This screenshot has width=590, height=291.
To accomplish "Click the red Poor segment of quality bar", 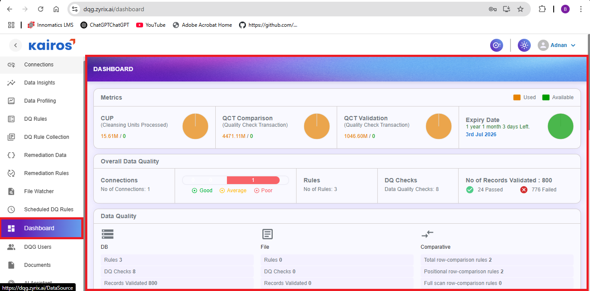I will point(253,180).
